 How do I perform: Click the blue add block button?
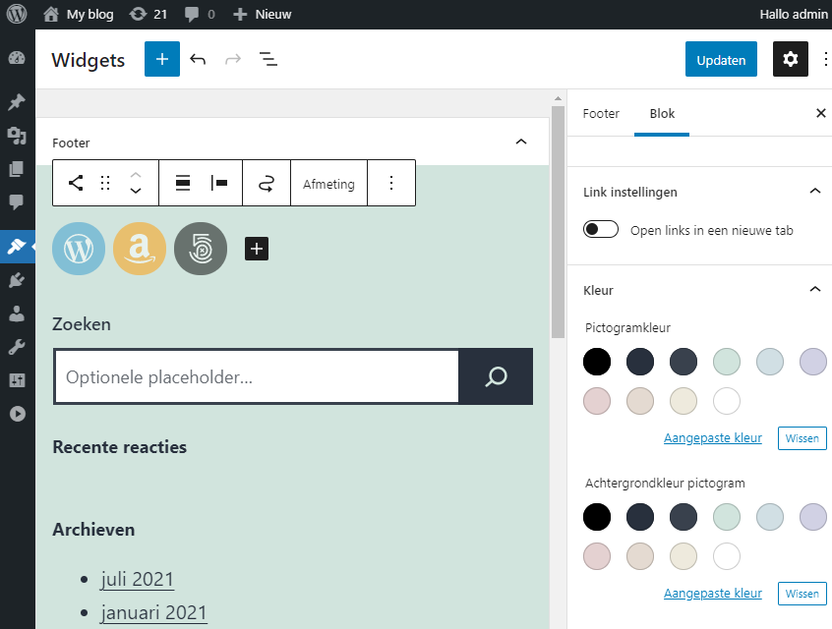(x=162, y=59)
